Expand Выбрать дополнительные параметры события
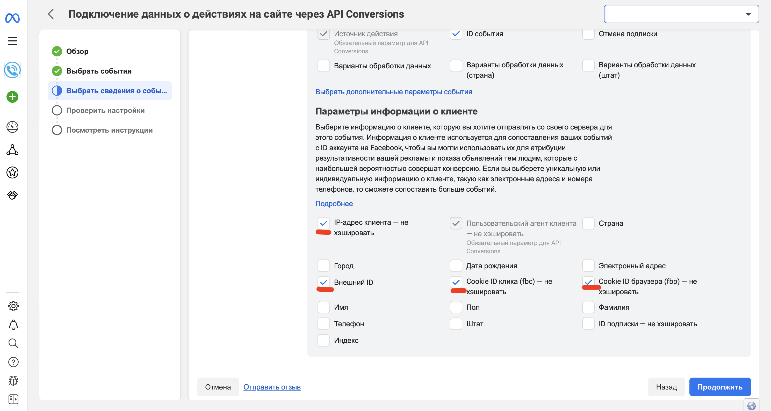This screenshot has width=771, height=411. coord(394,92)
